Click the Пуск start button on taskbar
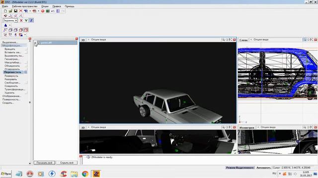This screenshot has width=318, height=178. pos(6,174)
